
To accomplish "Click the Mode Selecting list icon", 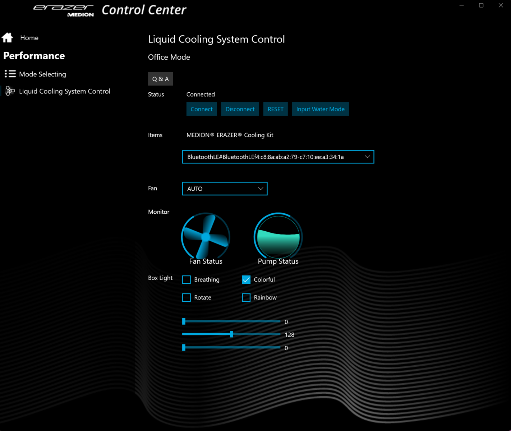I will point(10,74).
